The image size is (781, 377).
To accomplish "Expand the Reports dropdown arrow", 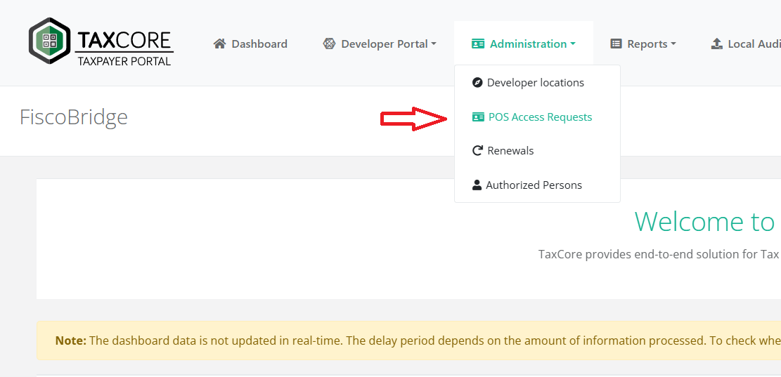I will tap(673, 44).
